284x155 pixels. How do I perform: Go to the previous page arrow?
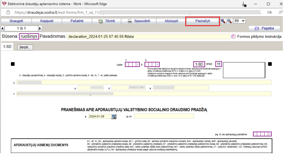tap(3, 28)
